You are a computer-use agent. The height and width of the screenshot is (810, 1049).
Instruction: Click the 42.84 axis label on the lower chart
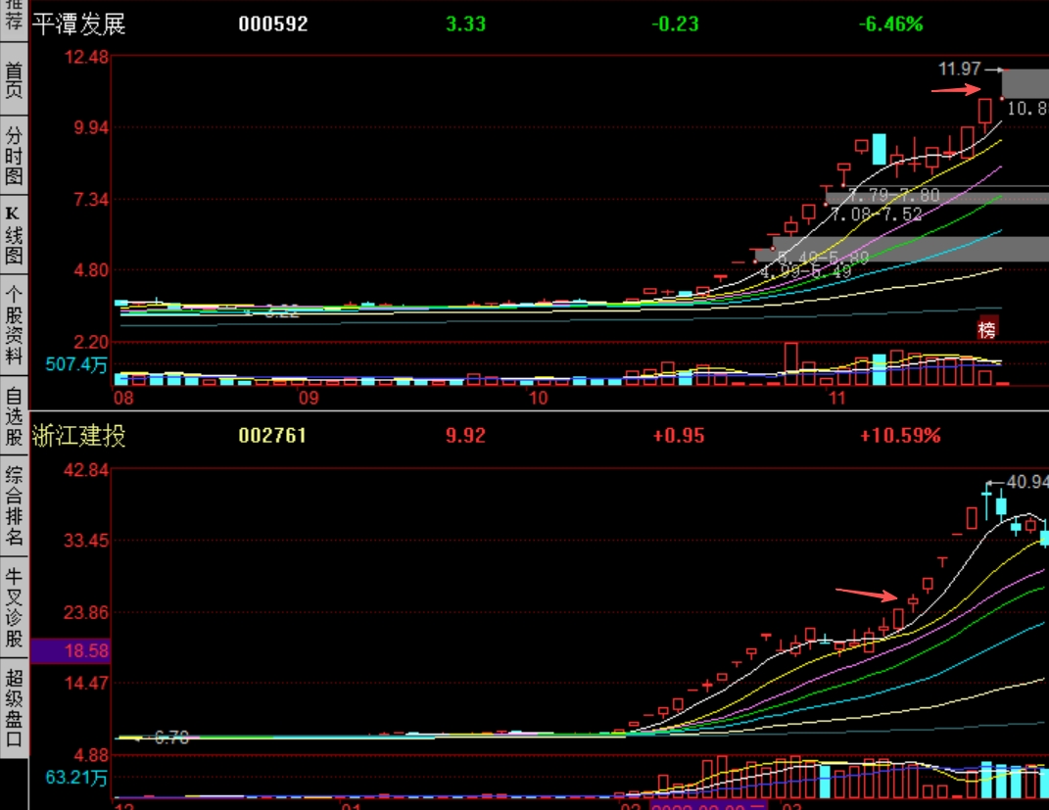[x=86, y=470]
